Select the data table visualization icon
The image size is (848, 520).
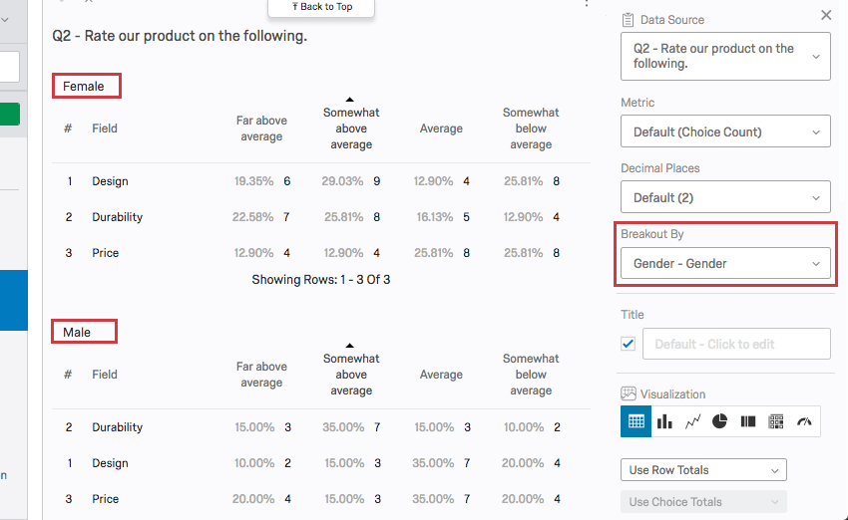(x=636, y=421)
